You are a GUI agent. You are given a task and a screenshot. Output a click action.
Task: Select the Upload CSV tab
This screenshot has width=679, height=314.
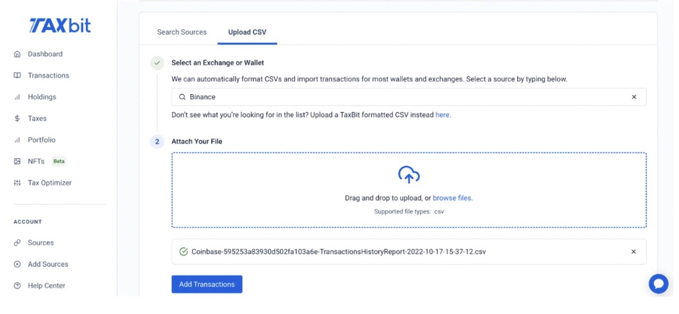[x=247, y=32]
